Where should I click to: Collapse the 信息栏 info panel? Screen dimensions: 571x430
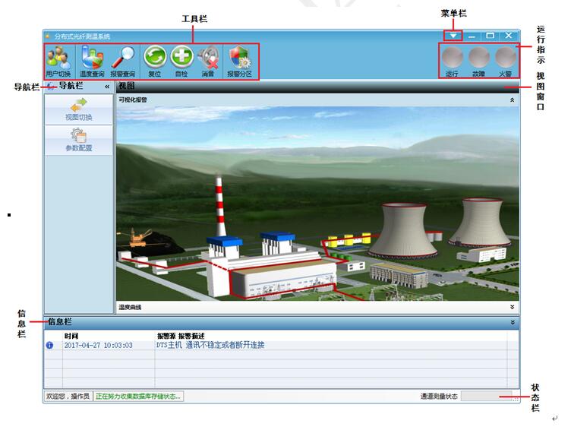coord(513,322)
